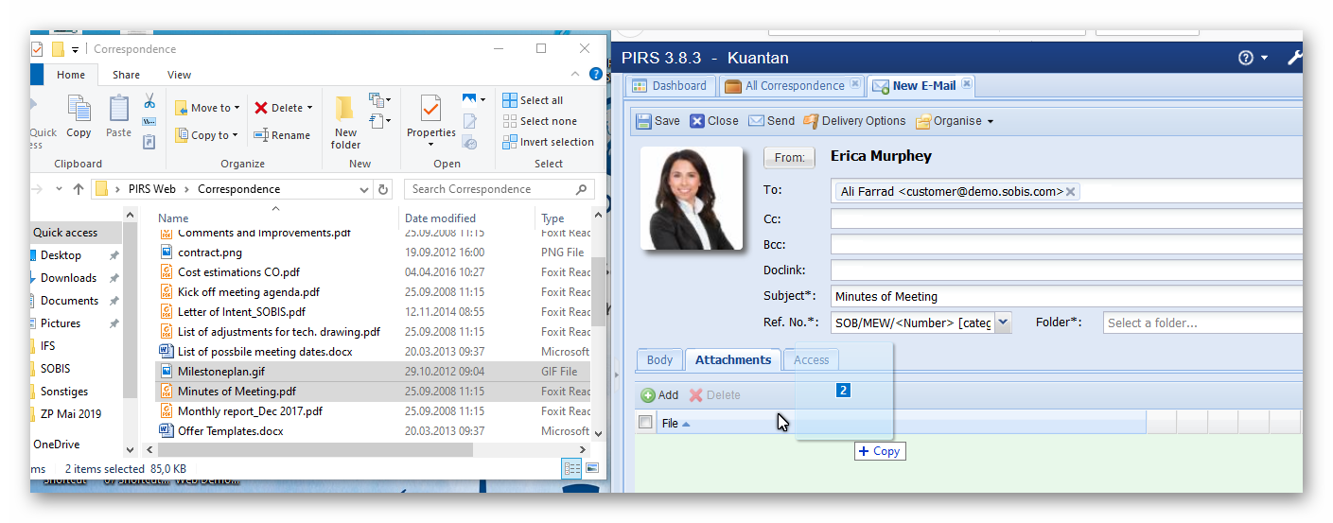Expand the Ref. No. dropdown arrow
This screenshot has height=523, width=1333.
point(1003,323)
